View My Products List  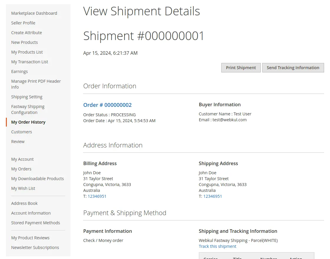(x=27, y=52)
